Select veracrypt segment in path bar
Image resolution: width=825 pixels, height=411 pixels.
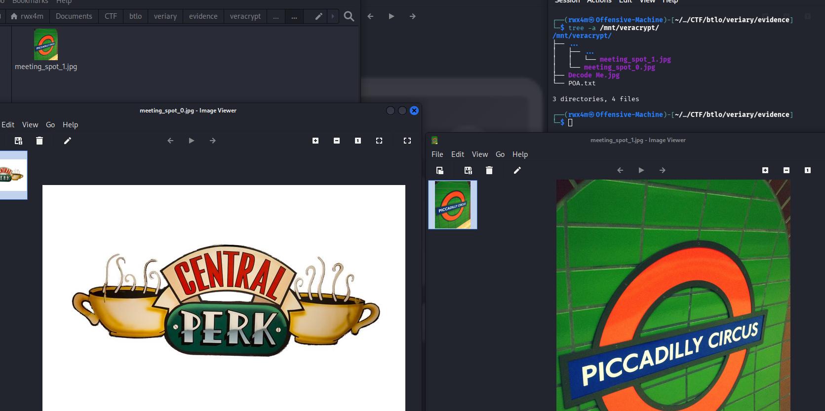pos(245,16)
